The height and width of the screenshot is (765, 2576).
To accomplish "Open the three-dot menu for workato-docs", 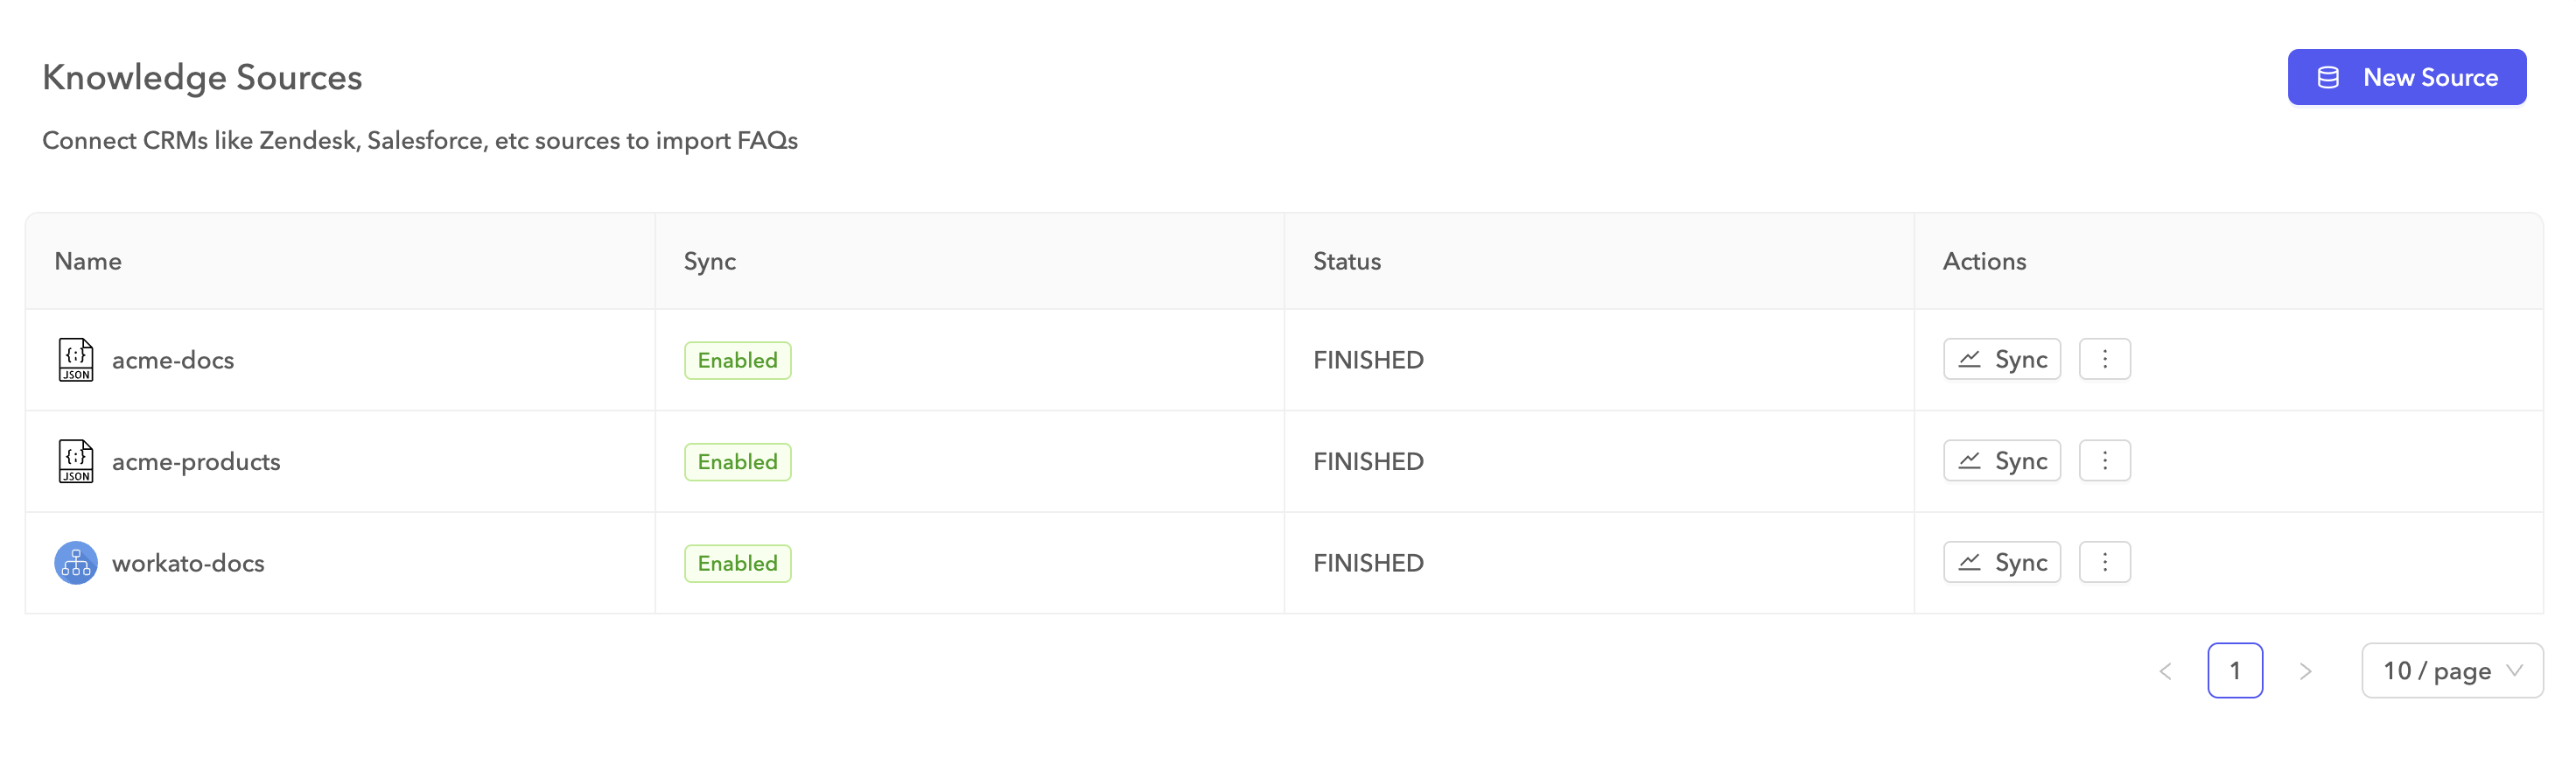I will coord(2104,563).
